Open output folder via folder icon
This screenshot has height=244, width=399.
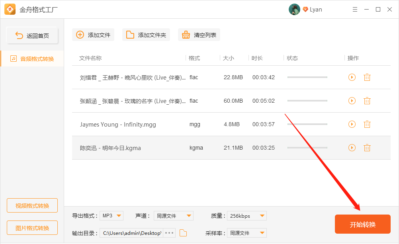(x=183, y=233)
